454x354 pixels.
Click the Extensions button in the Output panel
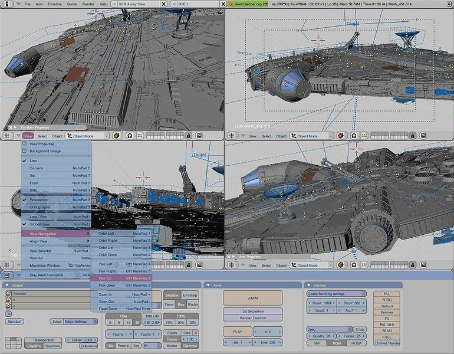(88, 346)
